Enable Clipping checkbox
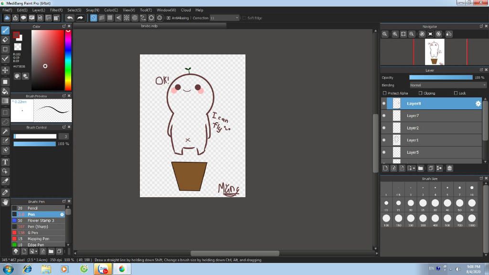489x275 pixels. tap(420, 93)
